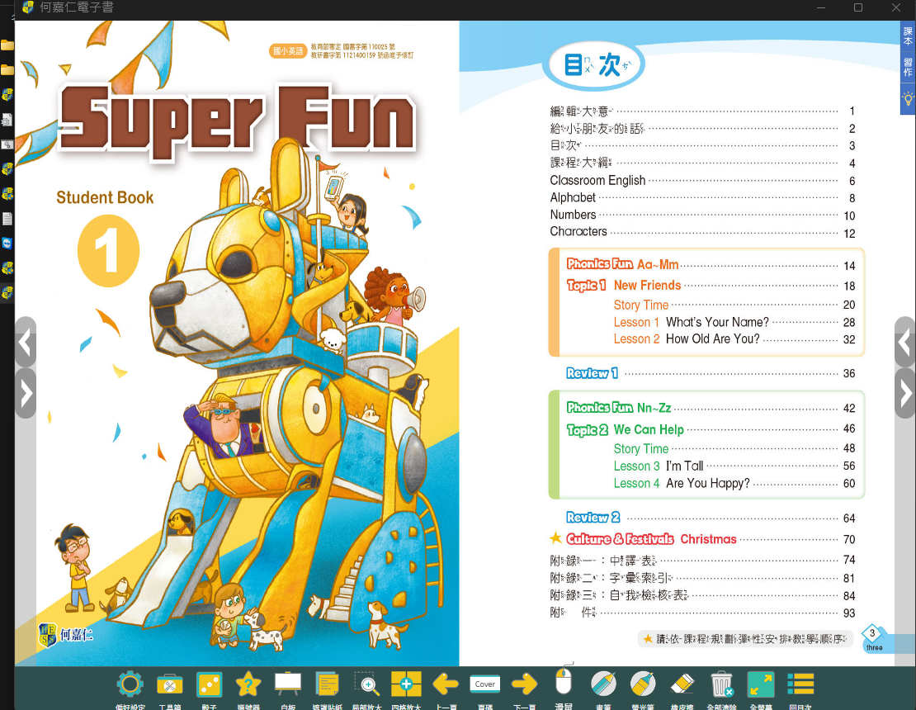Go to previous page with left arrow
This screenshot has width=916, height=710.
pos(446,684)
